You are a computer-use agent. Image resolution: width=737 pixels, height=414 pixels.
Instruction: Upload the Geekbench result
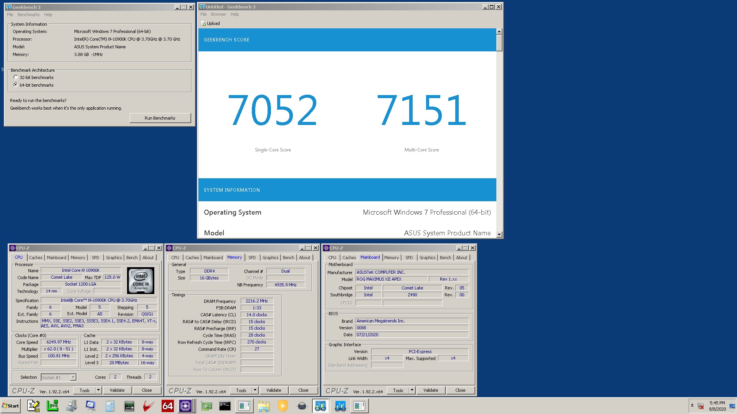pos(210,23)
